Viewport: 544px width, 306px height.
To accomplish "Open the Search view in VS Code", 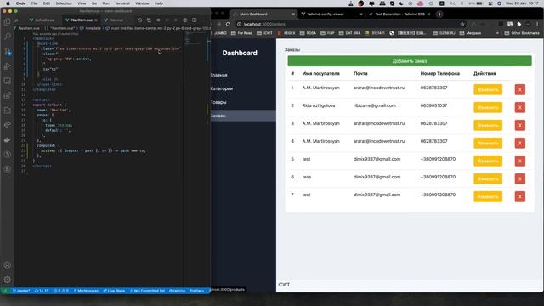I will click(x=8, y=37).
